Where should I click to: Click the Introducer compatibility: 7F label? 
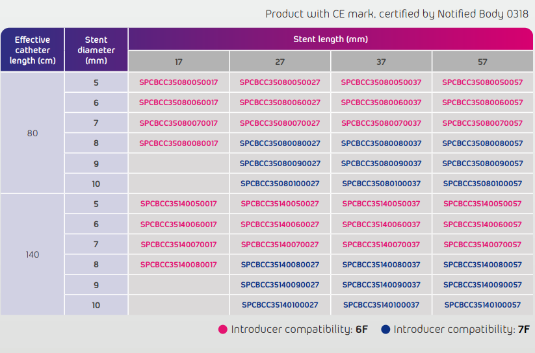[x=462, y=330]
